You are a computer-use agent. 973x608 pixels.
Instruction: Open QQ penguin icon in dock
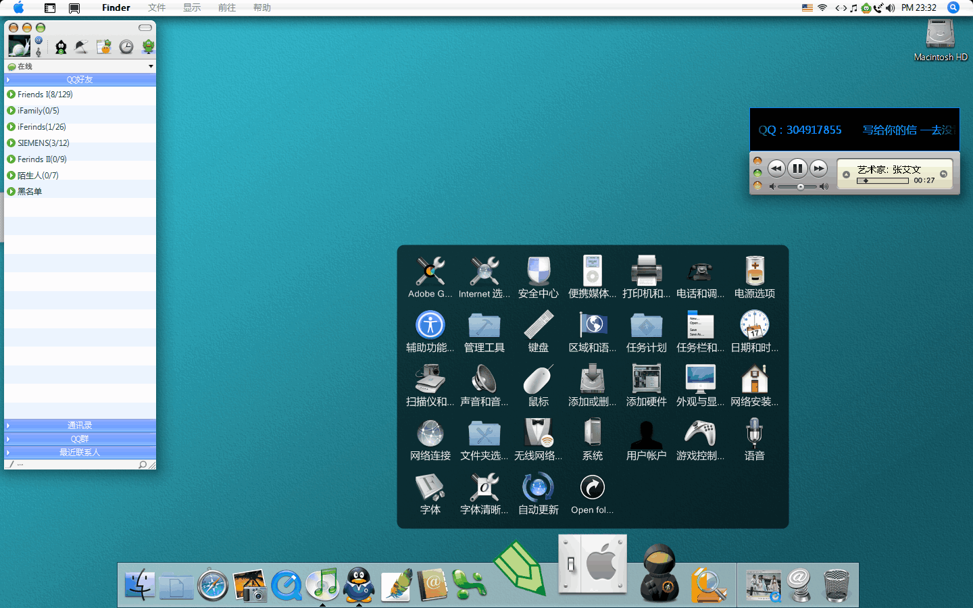[359, 584]
